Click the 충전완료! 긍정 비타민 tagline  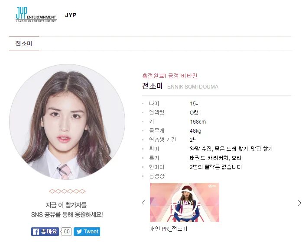coord(170,76)
